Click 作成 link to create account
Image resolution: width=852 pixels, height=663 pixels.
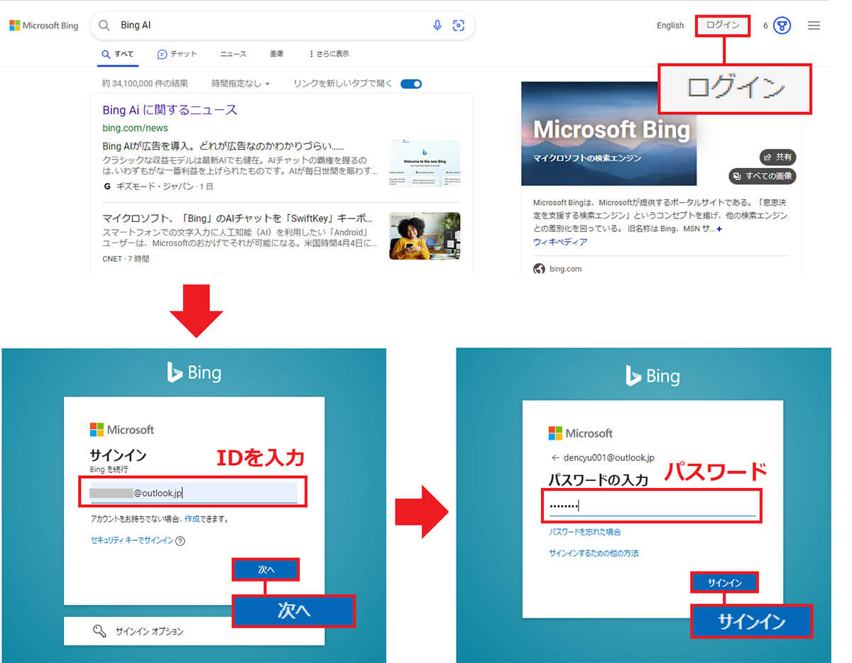192,519
